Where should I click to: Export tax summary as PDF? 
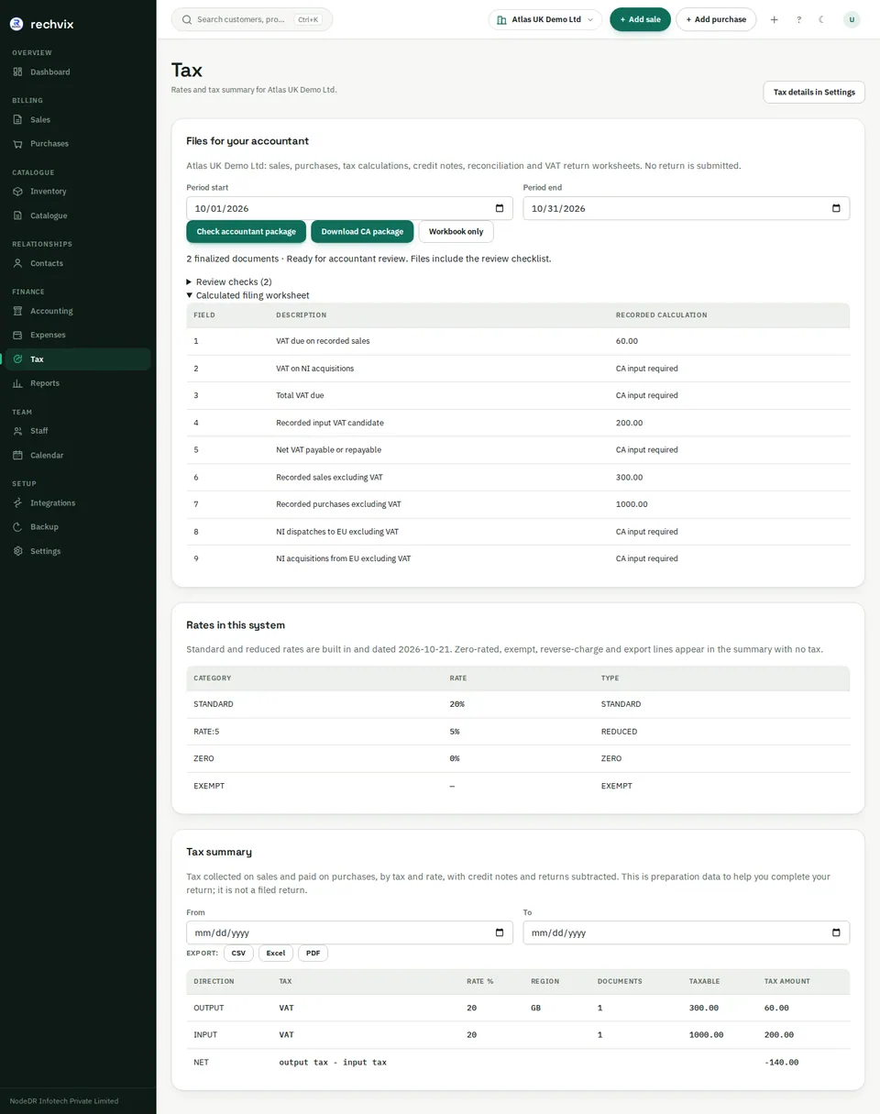pos(313,954)
